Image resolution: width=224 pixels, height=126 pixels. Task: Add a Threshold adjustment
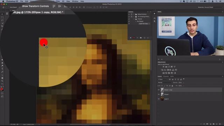point(169,73)
